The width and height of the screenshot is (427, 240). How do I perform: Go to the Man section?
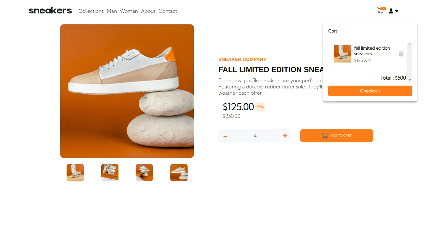(112, 11)
